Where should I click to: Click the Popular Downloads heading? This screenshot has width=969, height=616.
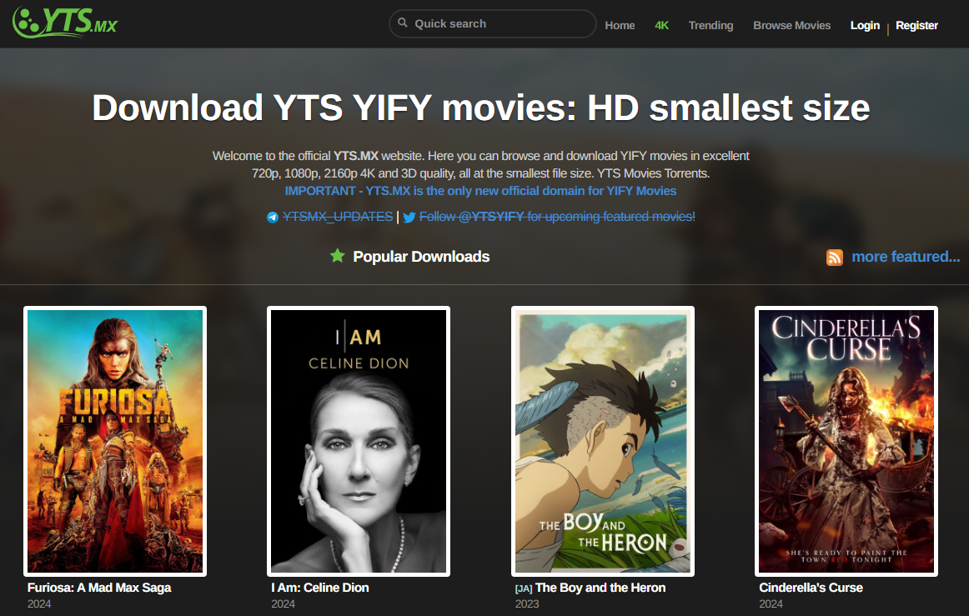421,257
